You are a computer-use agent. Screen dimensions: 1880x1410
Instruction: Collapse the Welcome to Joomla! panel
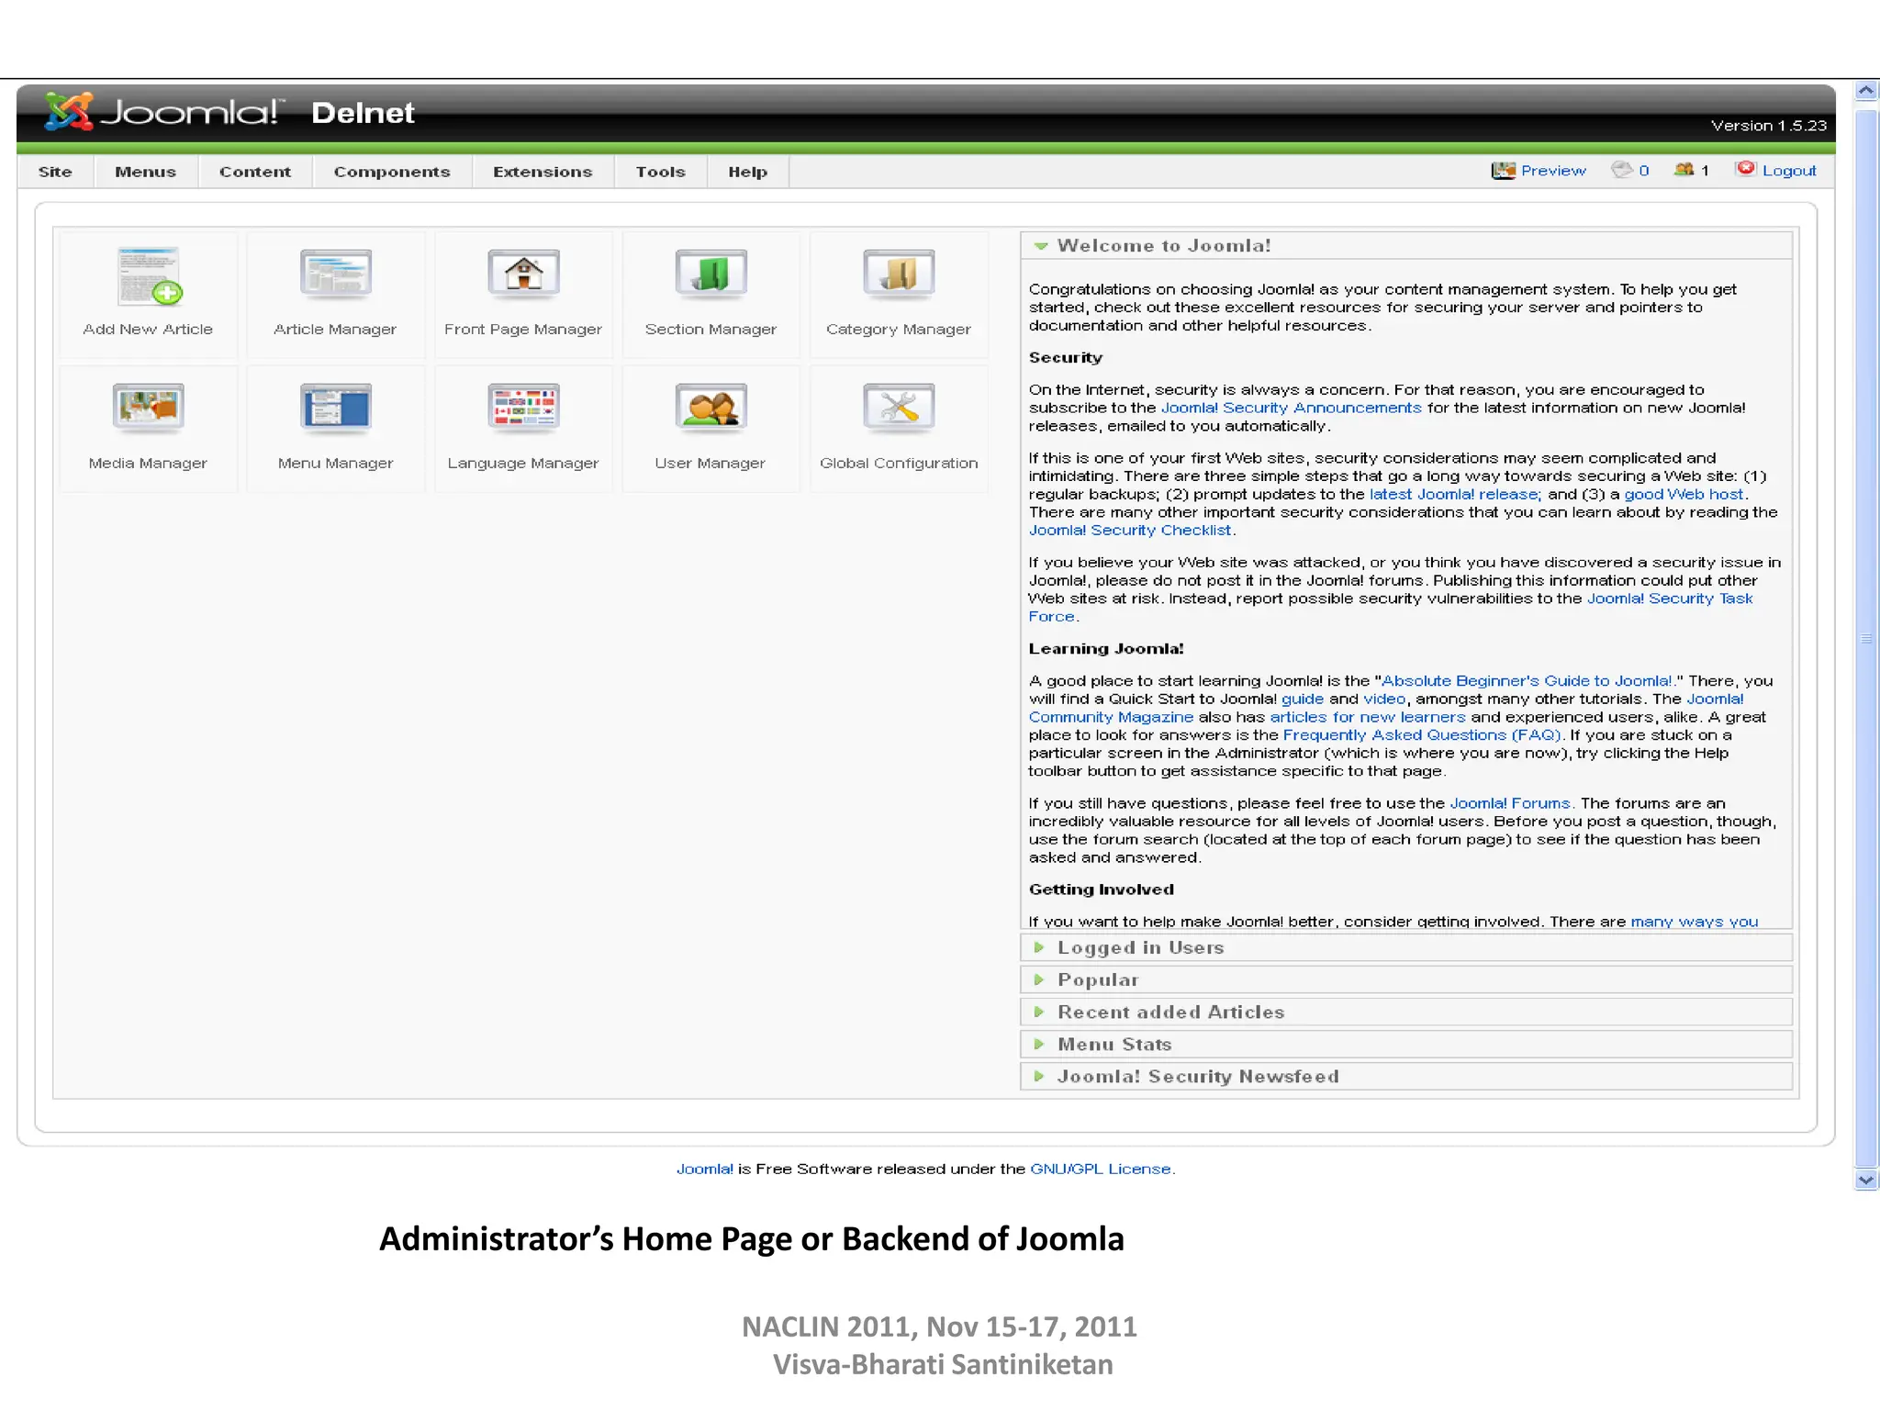[x=1406, y=246]
